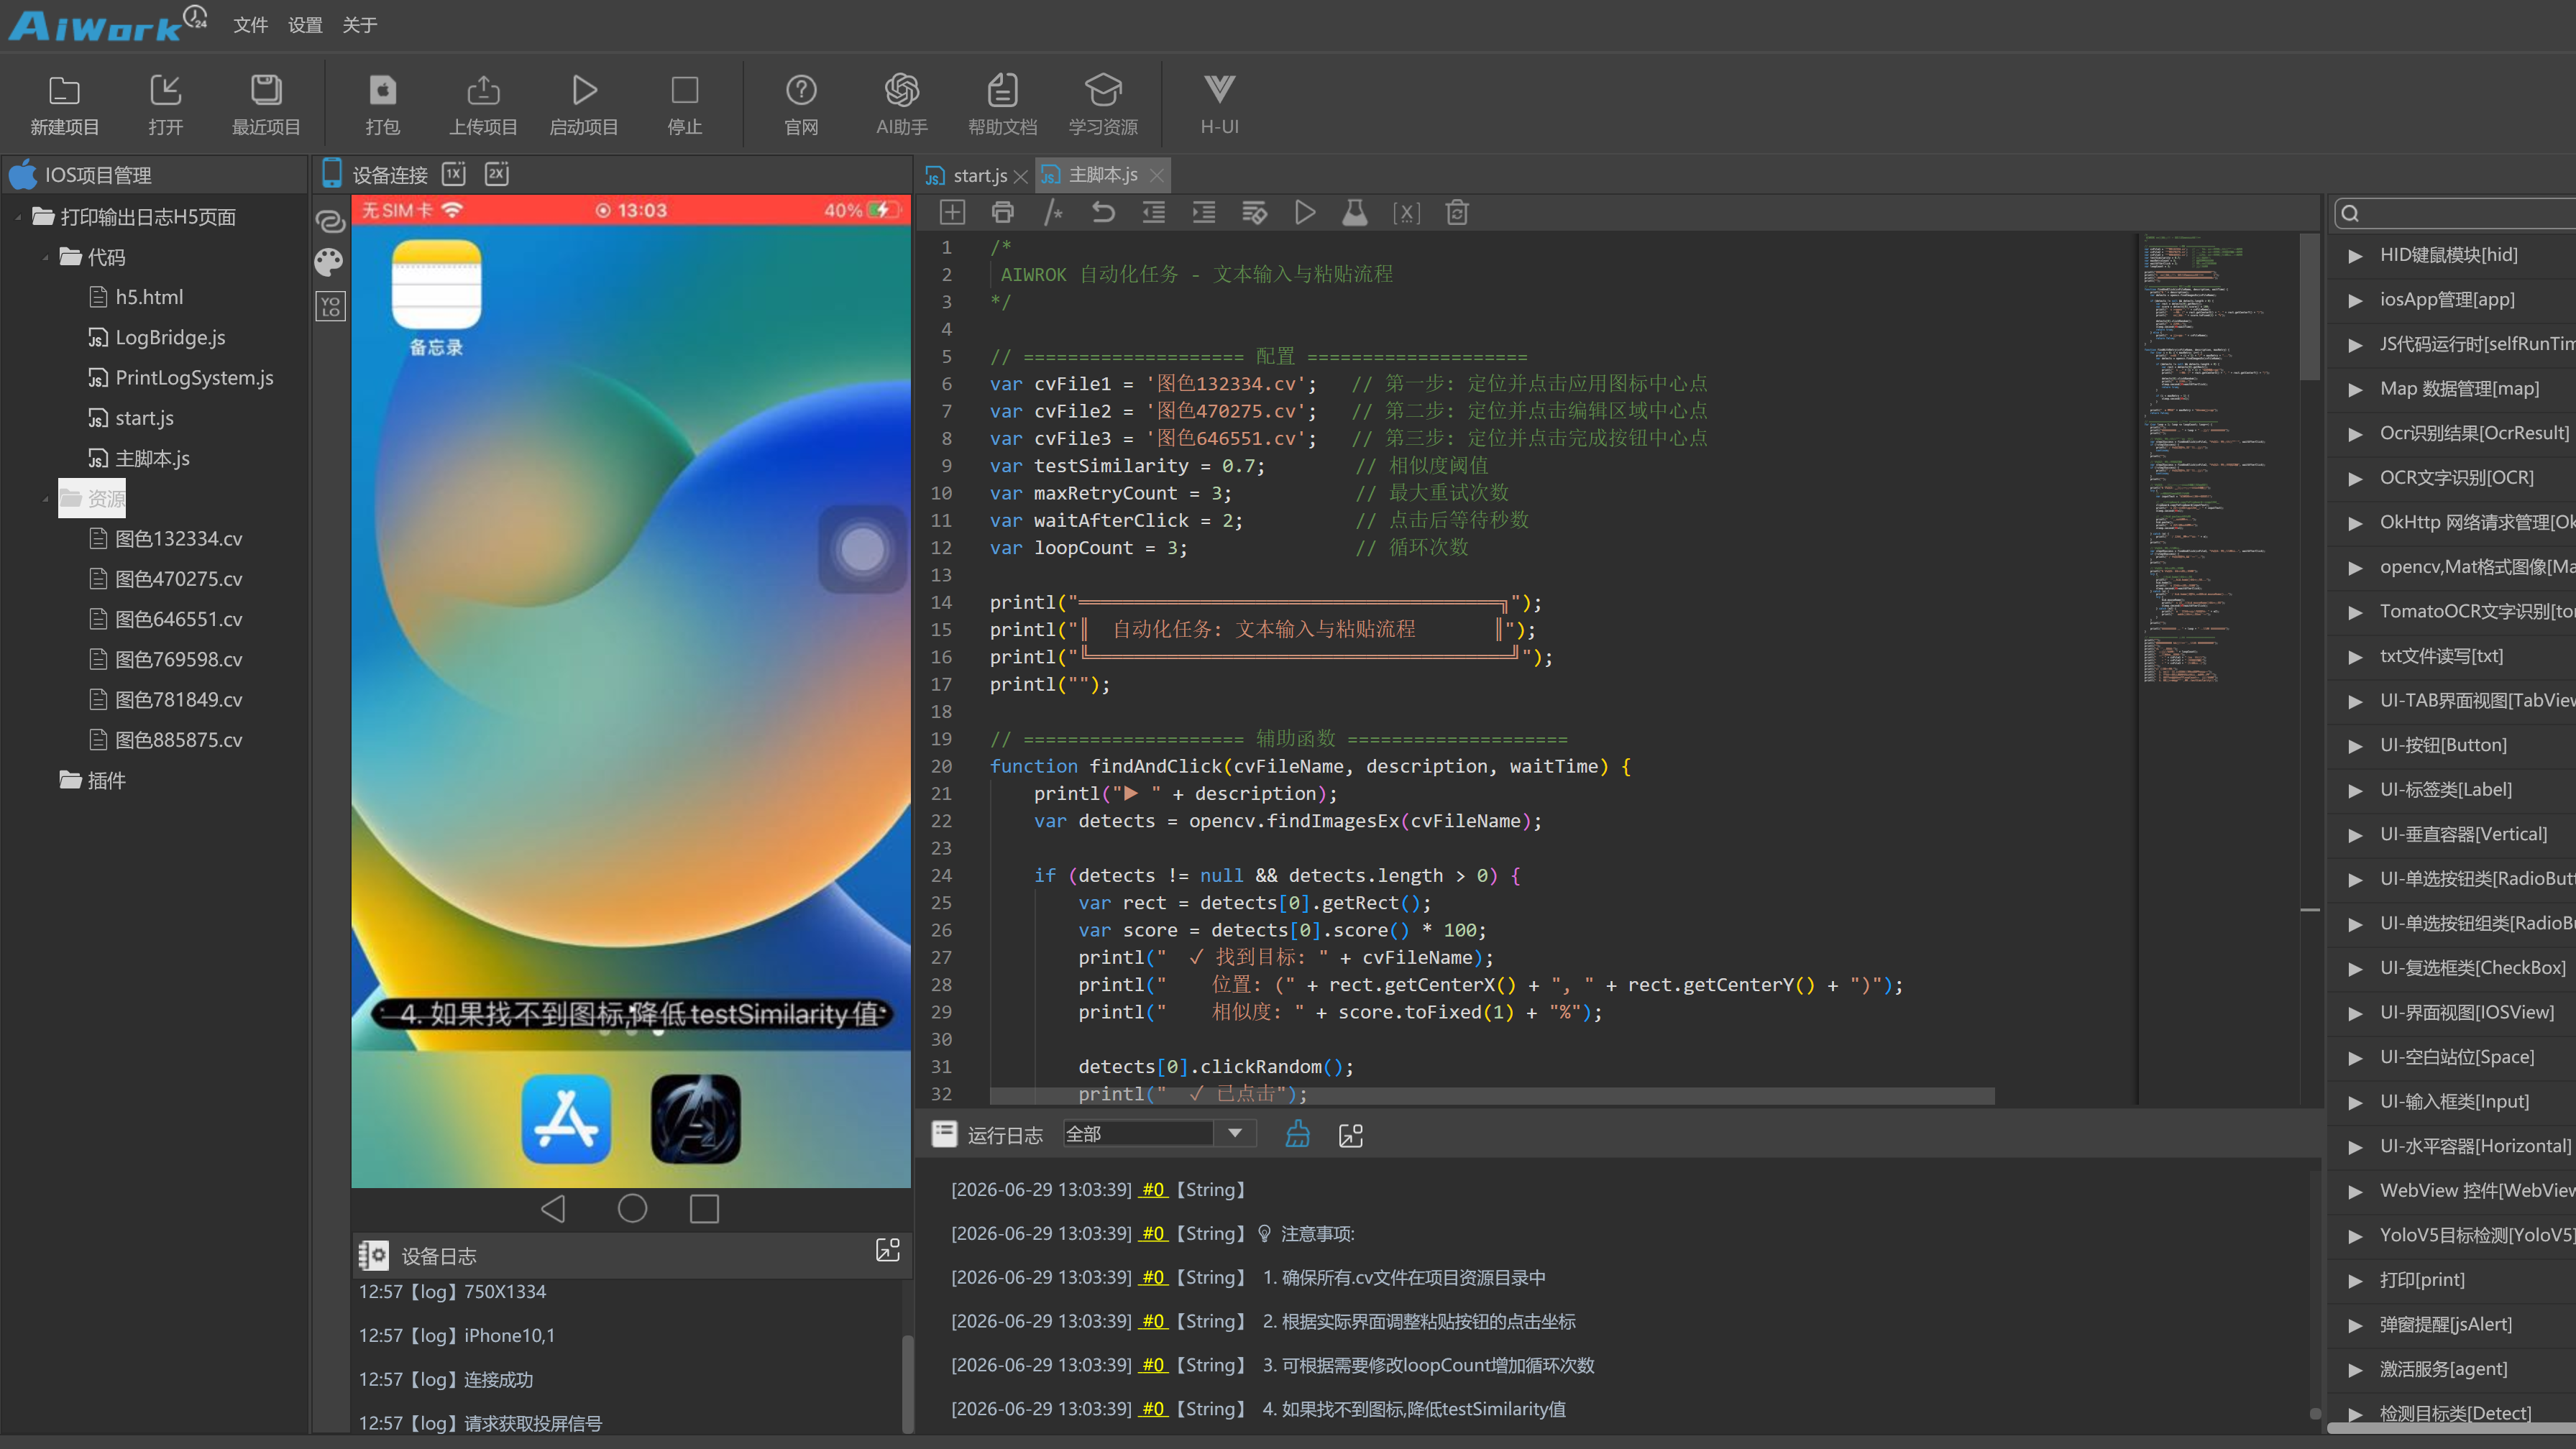Click the 启动项目 button
The image size is (2576, 1449).
tap(583, 104)
